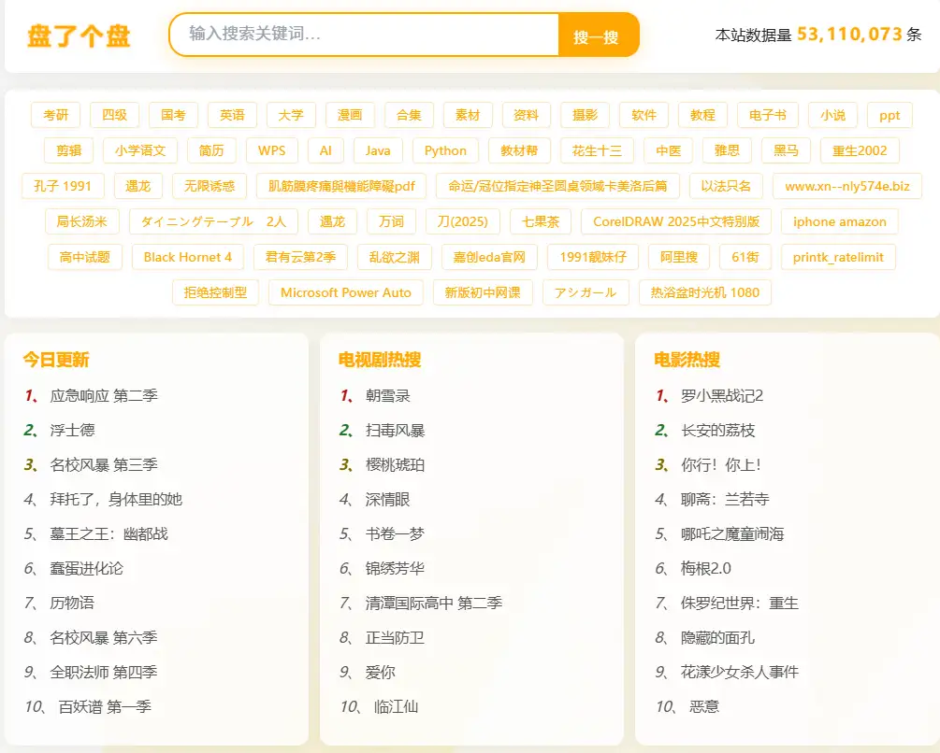Image resolution: width=940 pixels, height=753 pixels.
Task: Open 朝雪录 in TV drama hot searches
Action: click(x=388, y=395)
